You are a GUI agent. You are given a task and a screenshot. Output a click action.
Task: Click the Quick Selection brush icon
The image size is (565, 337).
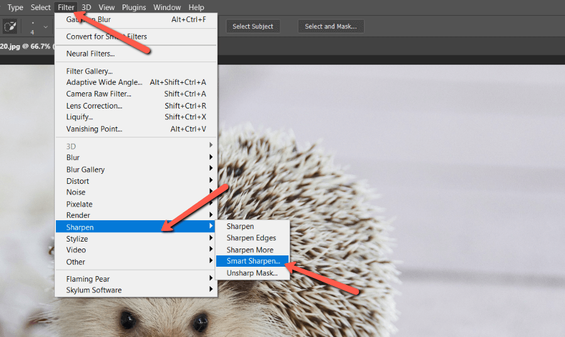pyautogui.click(x=10, y=27)
